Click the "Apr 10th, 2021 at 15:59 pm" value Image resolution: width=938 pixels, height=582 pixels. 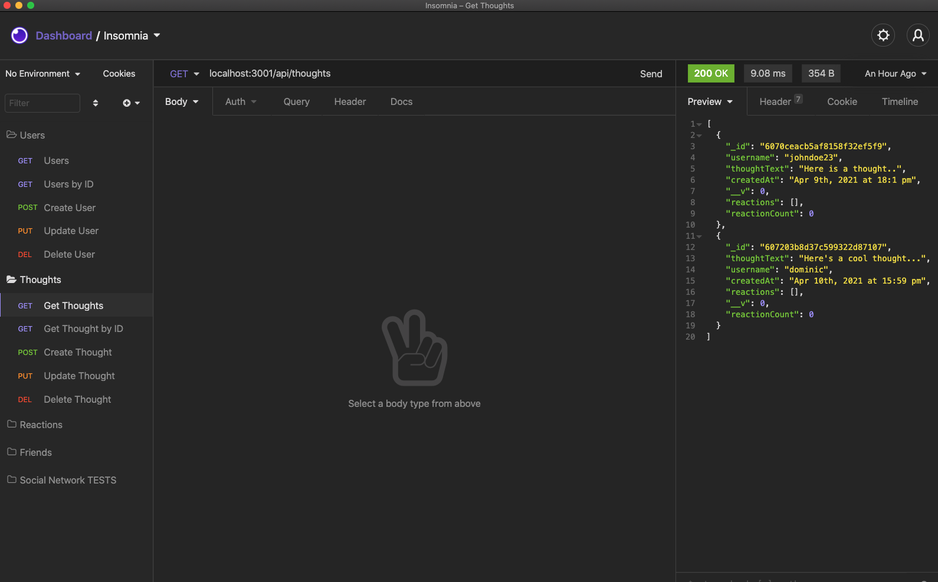tap(857, 281)
